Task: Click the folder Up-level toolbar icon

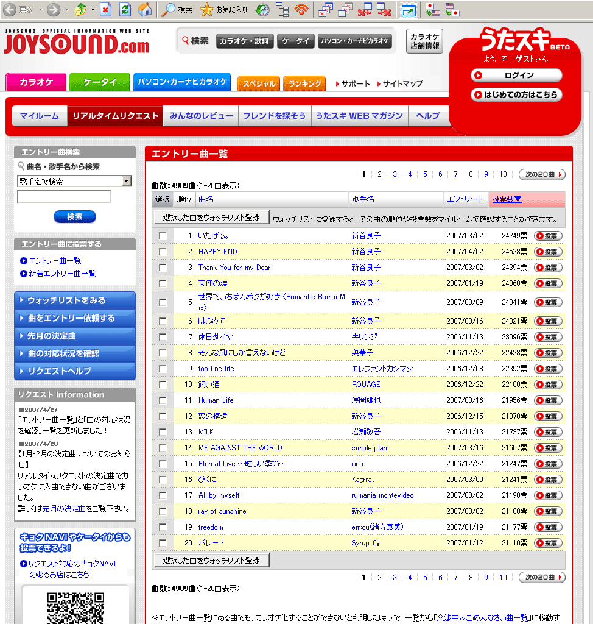Action: 80,10
